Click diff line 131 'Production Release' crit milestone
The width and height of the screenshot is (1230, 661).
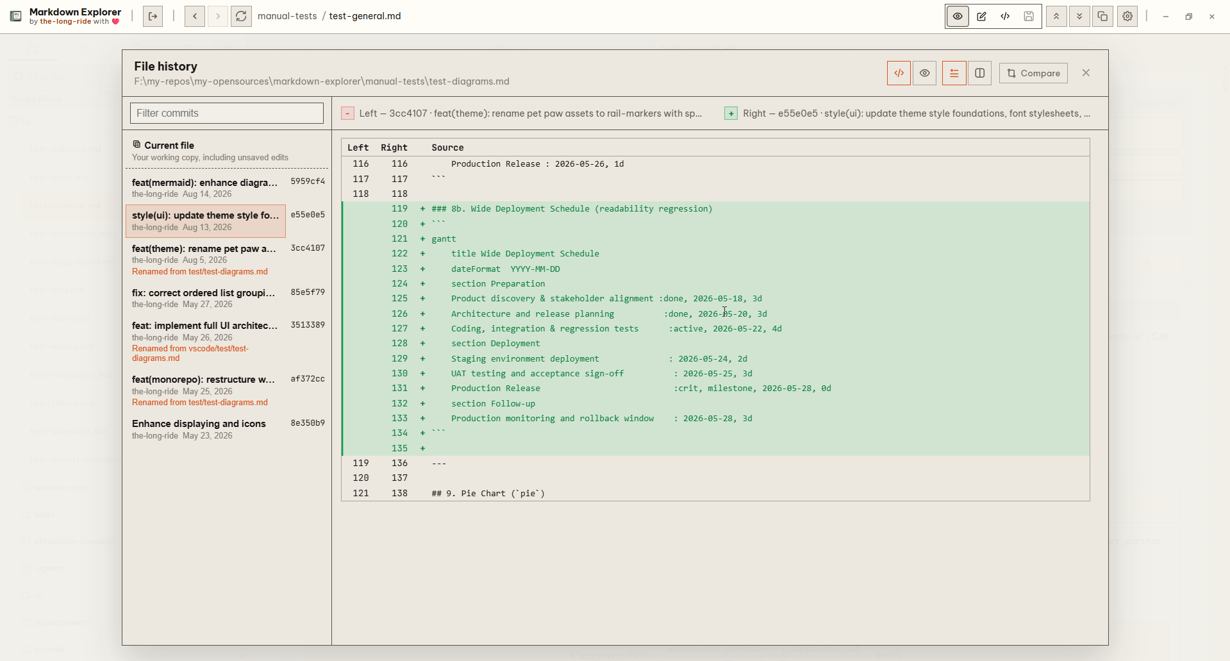(x=715, y=389)
